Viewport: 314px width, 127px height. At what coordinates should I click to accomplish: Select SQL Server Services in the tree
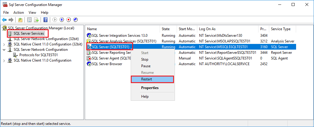(29, 33)
